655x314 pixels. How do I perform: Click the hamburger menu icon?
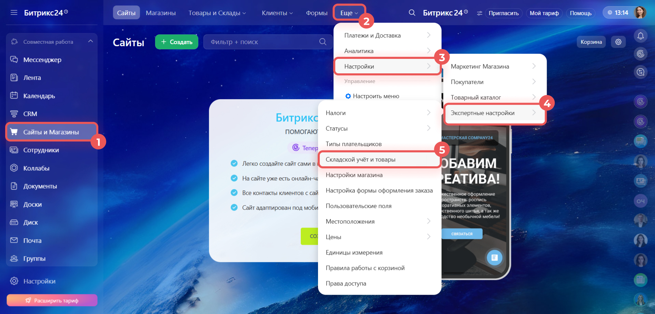point(14,13)
